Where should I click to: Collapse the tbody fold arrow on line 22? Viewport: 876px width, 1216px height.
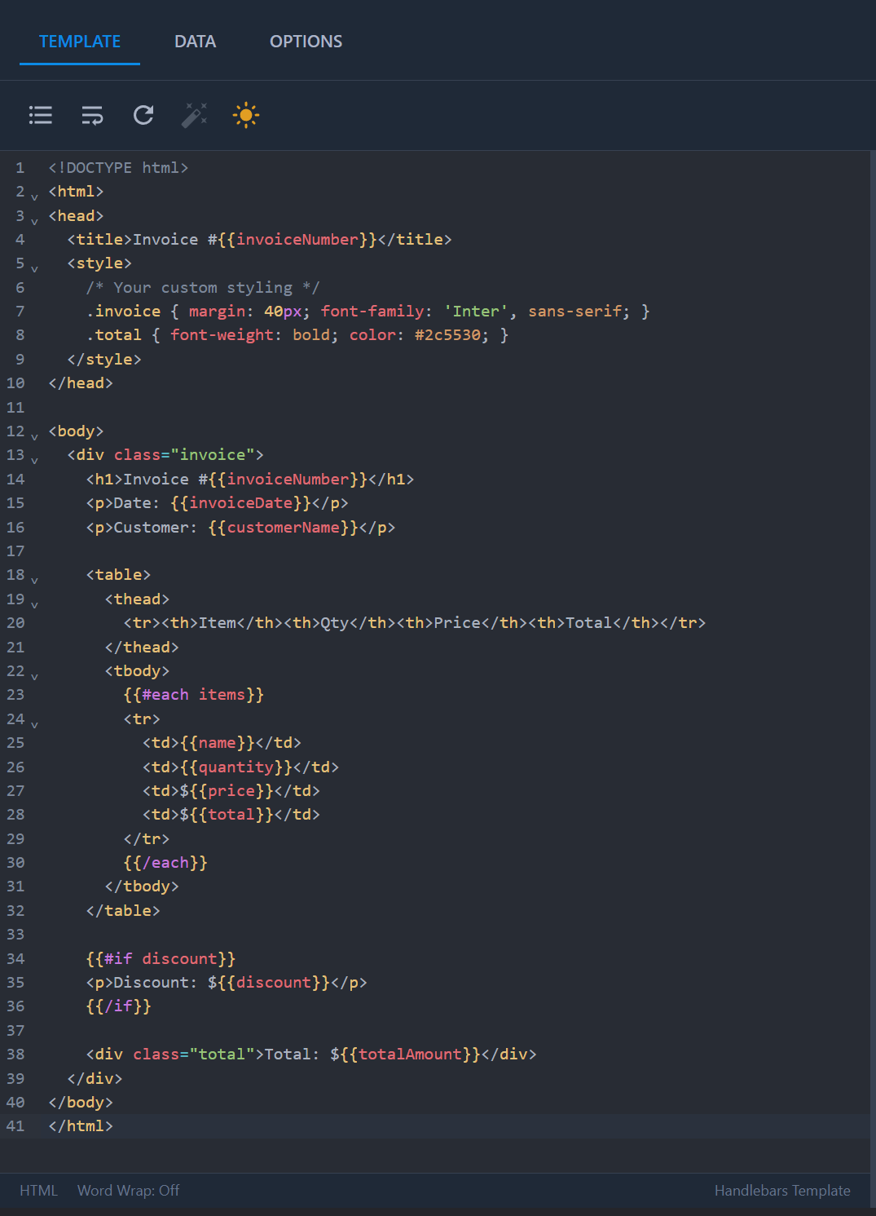[x=33, y=675]
